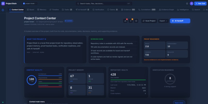Click the 100 context quality score ring

tap(31, 80)
